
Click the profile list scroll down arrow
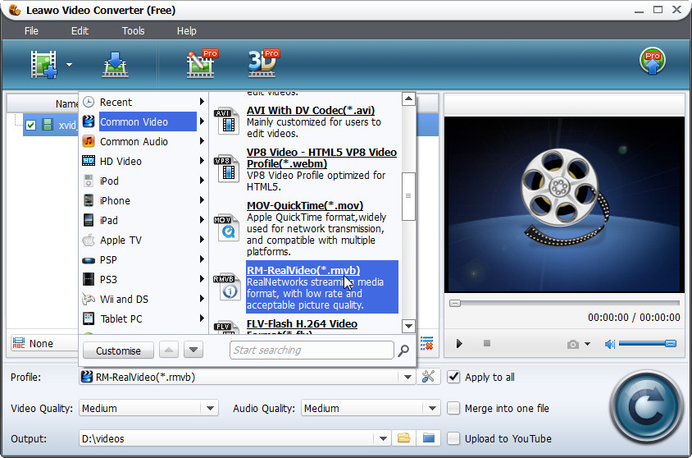pos(408,327)
